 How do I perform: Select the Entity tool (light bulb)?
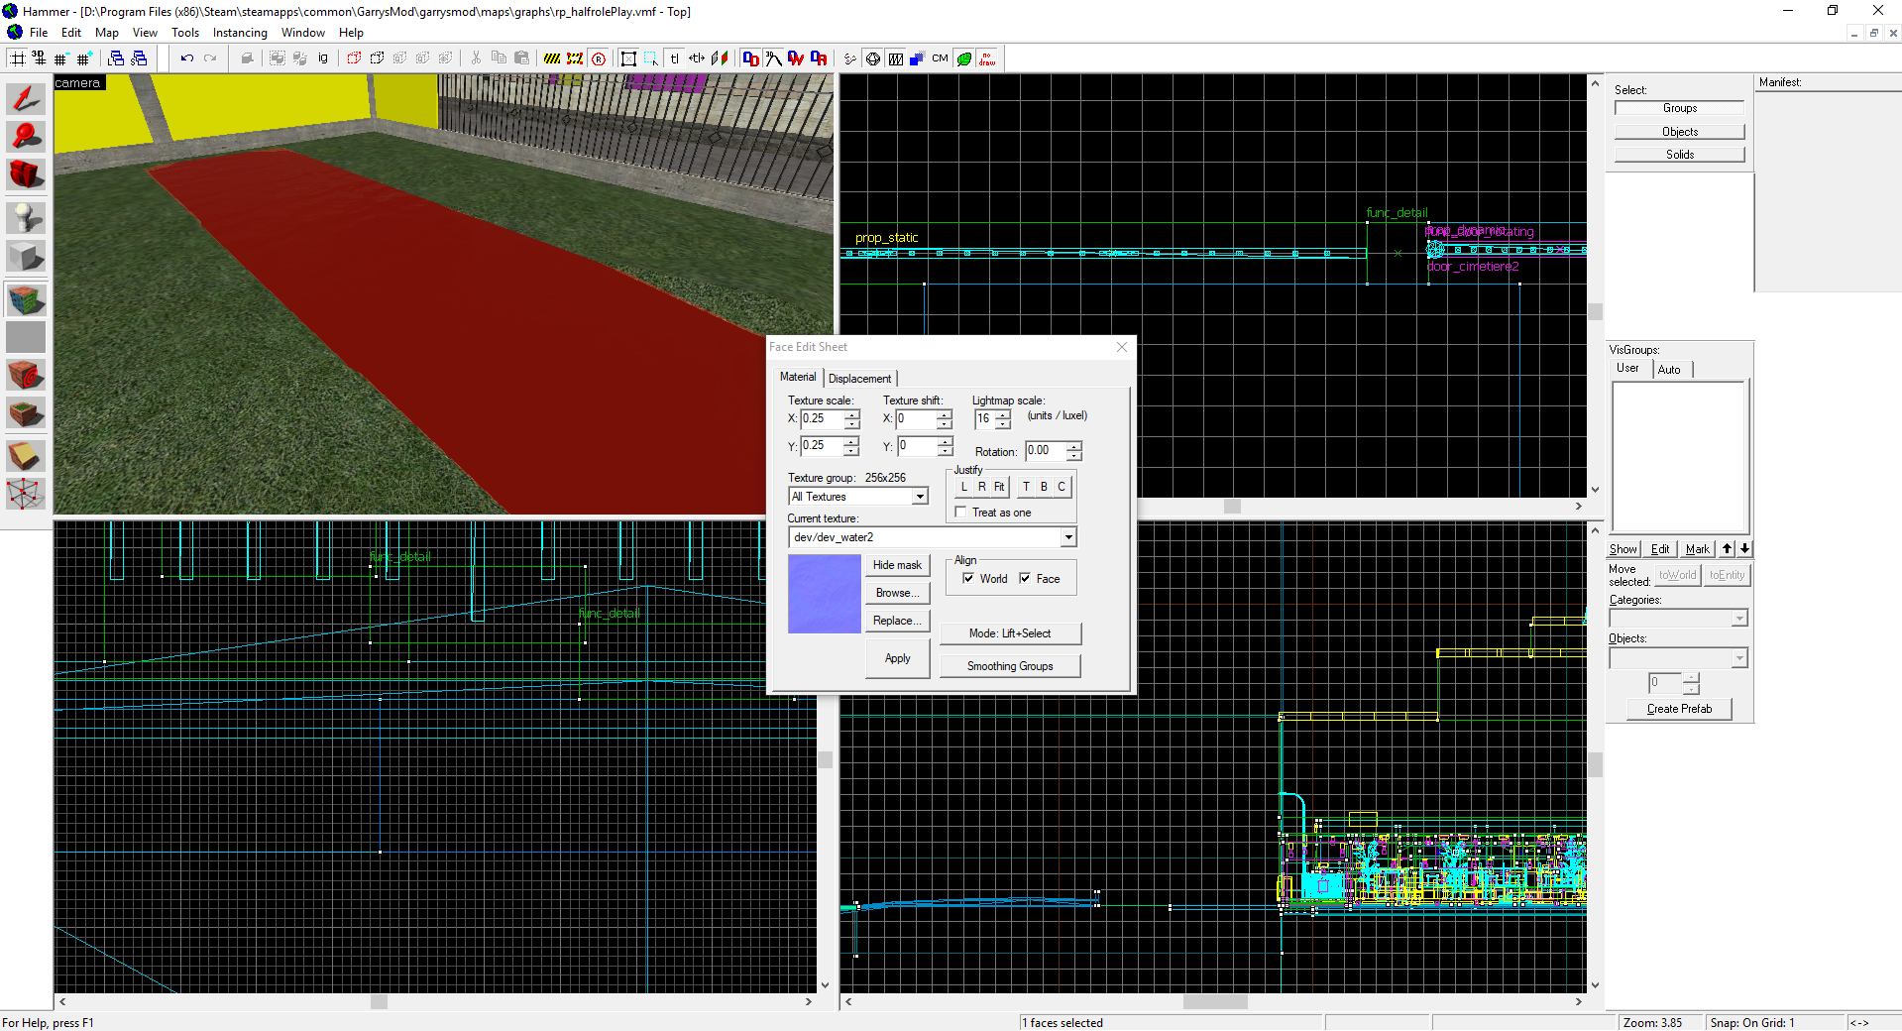pos(26,217)
